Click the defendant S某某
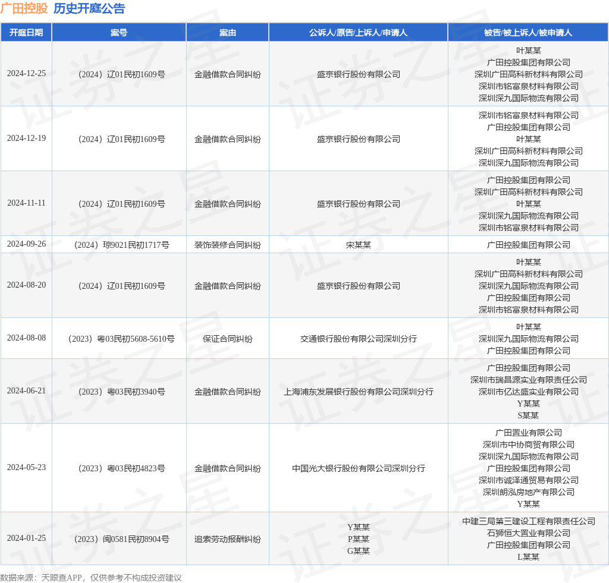Screen dimensions: 609x583 (529, 416)
